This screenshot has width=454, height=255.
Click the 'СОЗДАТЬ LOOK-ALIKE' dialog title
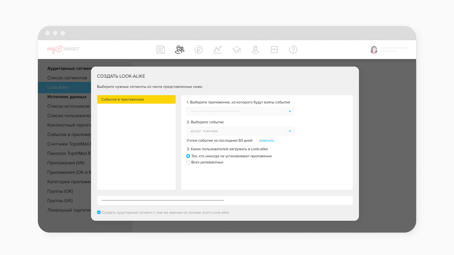[x=121, y=76]
